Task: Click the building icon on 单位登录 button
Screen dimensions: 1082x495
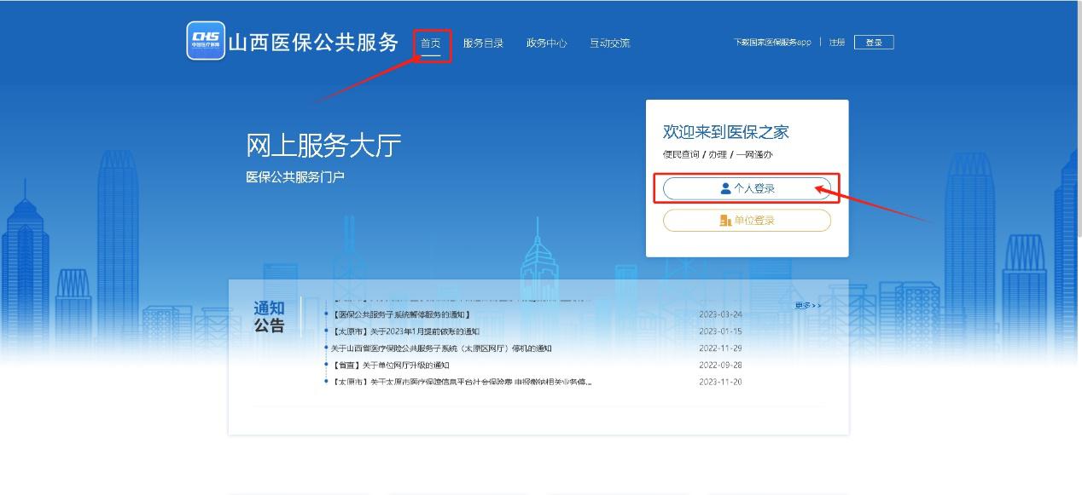Action: 725,221
